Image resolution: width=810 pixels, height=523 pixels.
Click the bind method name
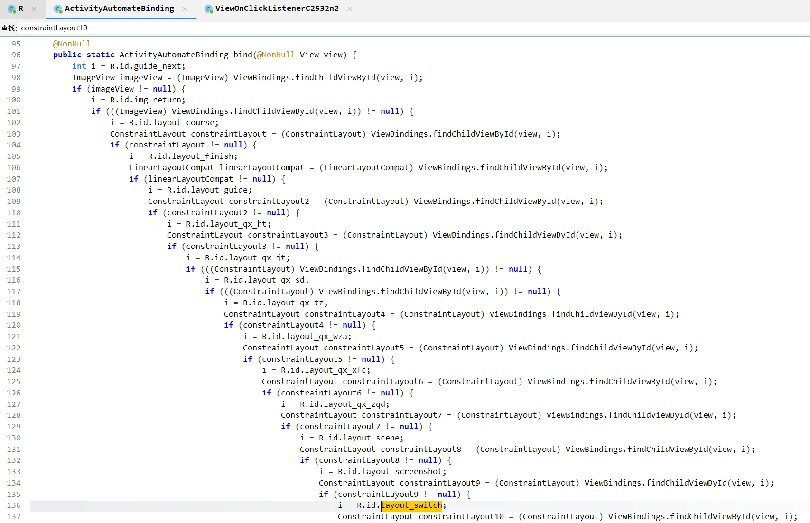(242, 55)
